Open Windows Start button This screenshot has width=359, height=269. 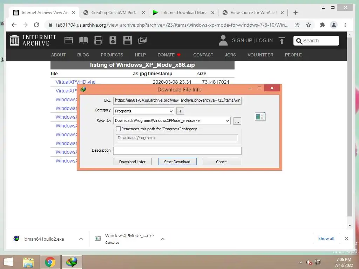8,262
